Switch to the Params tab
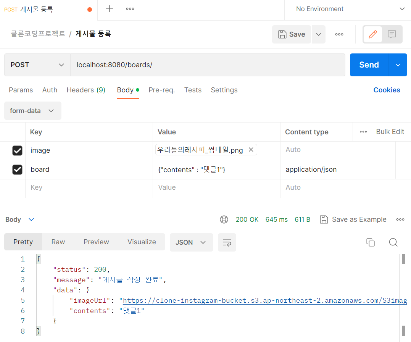This screenshot has width=411, height=342. point(21,90)
